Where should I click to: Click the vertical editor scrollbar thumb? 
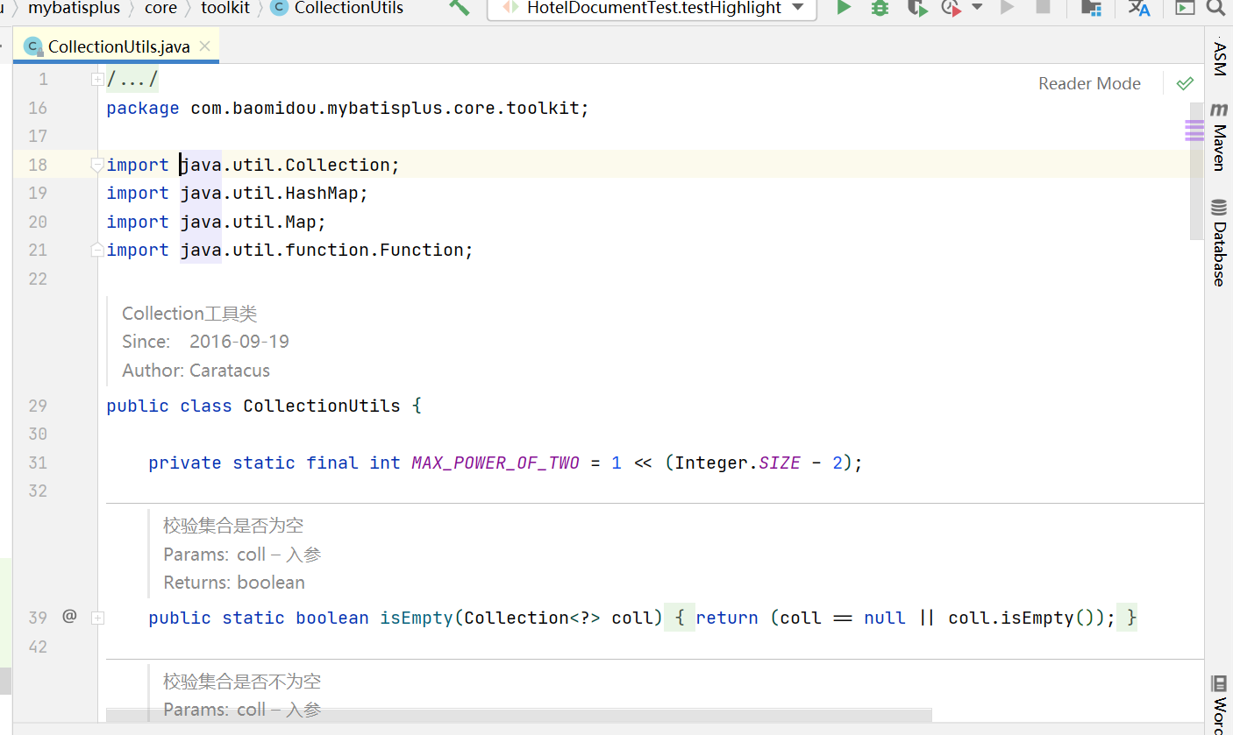coord(1196,171)
